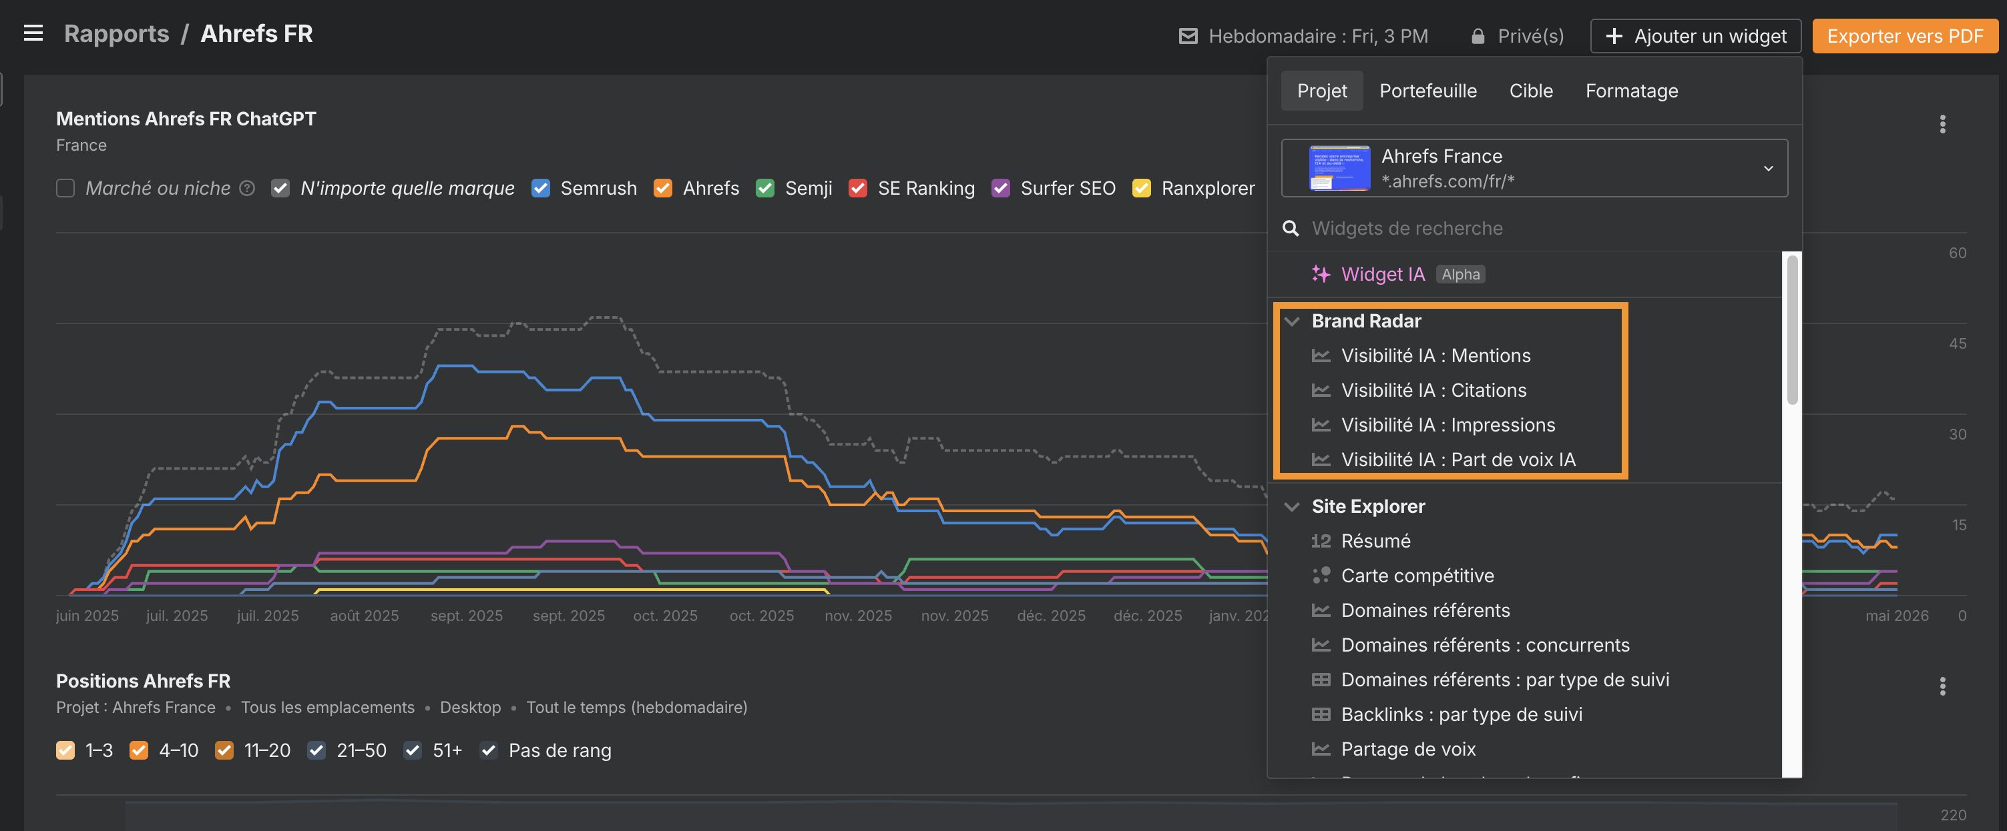The image size is (2007, 831).
Task: Enable the Marché ou niche checkbox
Action: click(x=65, y=188)
